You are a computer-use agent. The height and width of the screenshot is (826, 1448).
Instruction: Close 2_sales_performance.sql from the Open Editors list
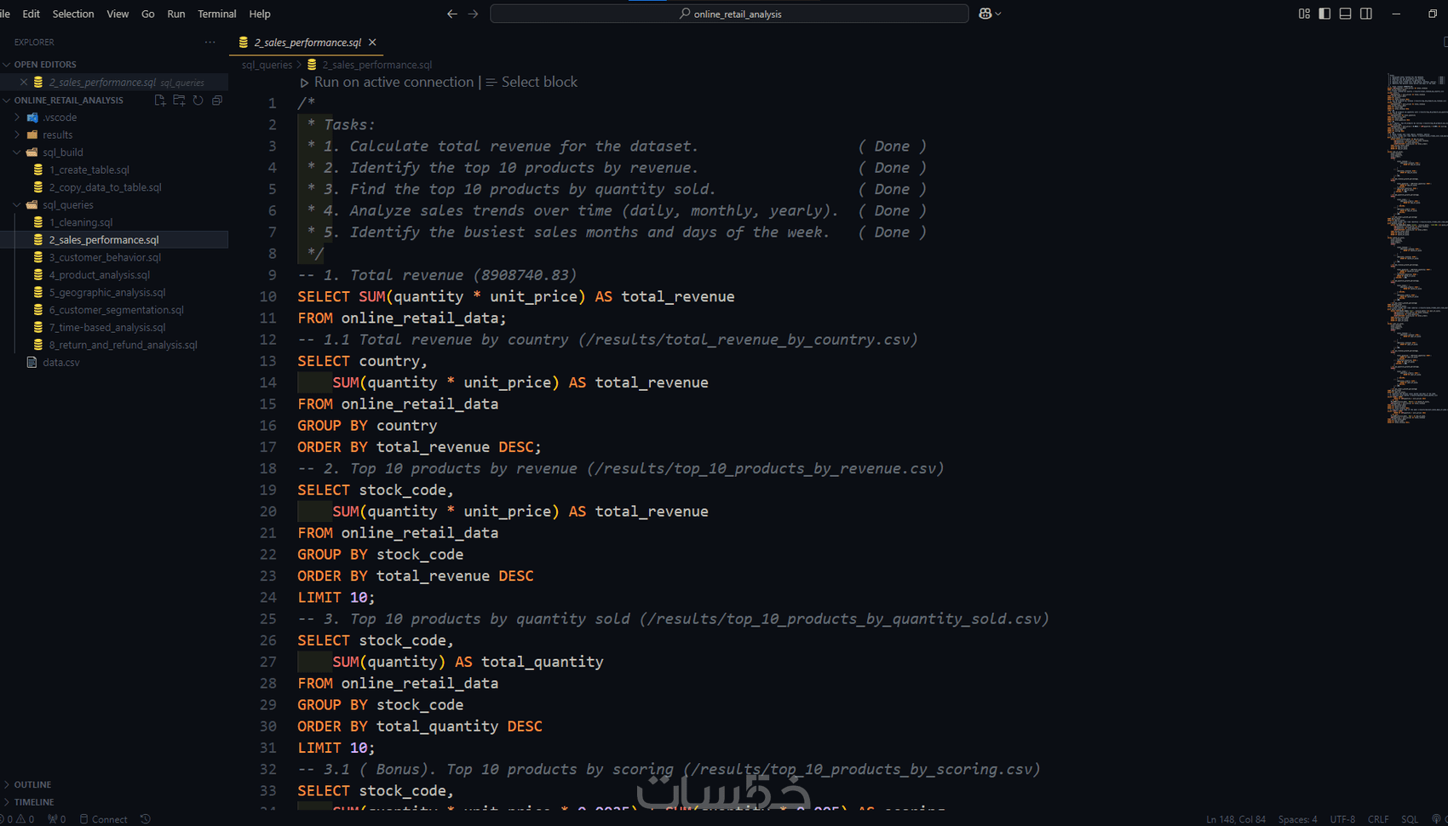click(24, 83)
